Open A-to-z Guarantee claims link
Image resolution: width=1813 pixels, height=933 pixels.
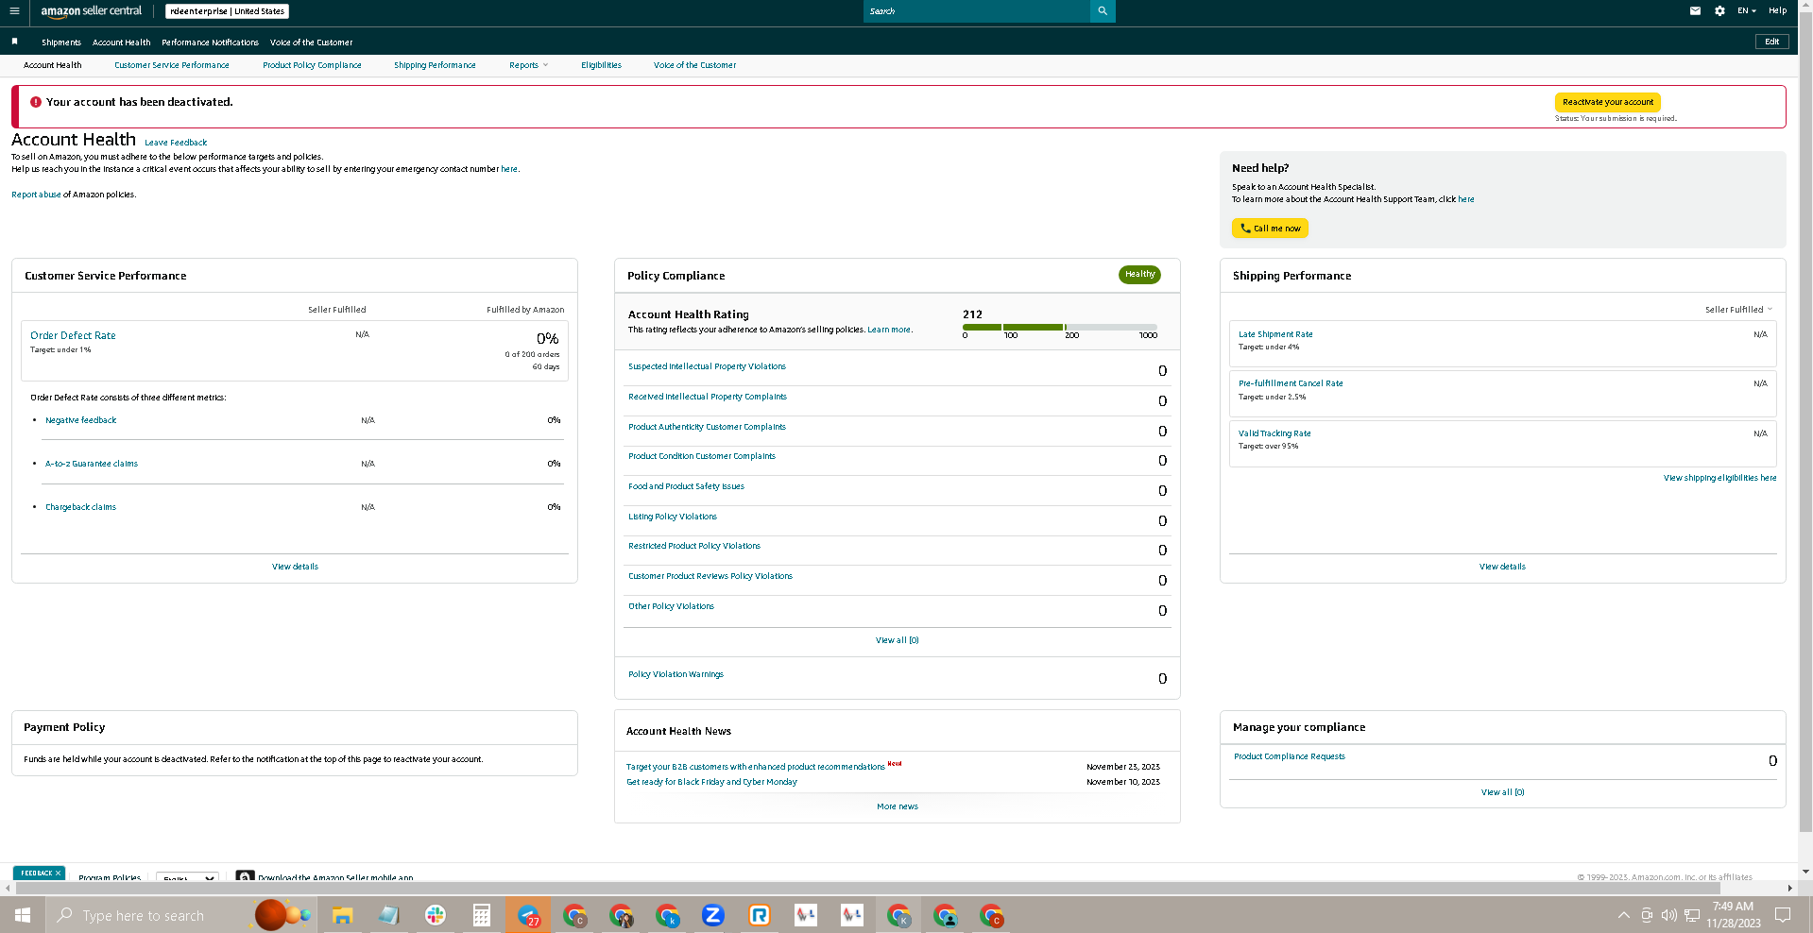[92, 464]
